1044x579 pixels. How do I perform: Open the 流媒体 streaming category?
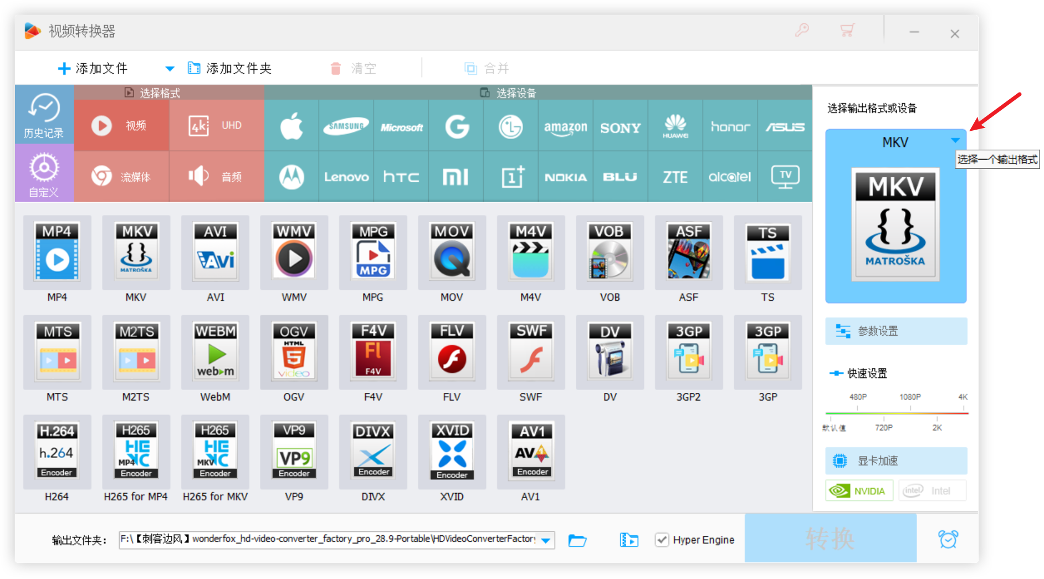click(121, 177)
